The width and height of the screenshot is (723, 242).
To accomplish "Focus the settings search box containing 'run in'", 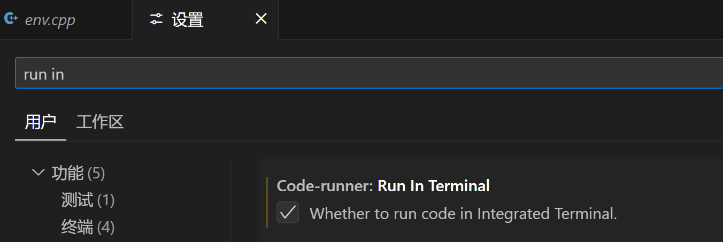I will coord(369,73).
